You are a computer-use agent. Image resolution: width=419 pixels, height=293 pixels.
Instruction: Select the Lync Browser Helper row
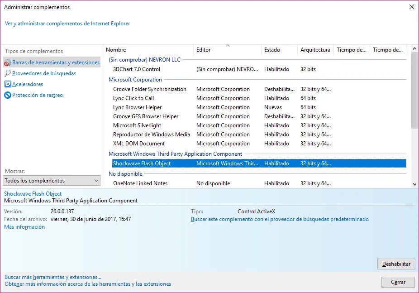259,107
